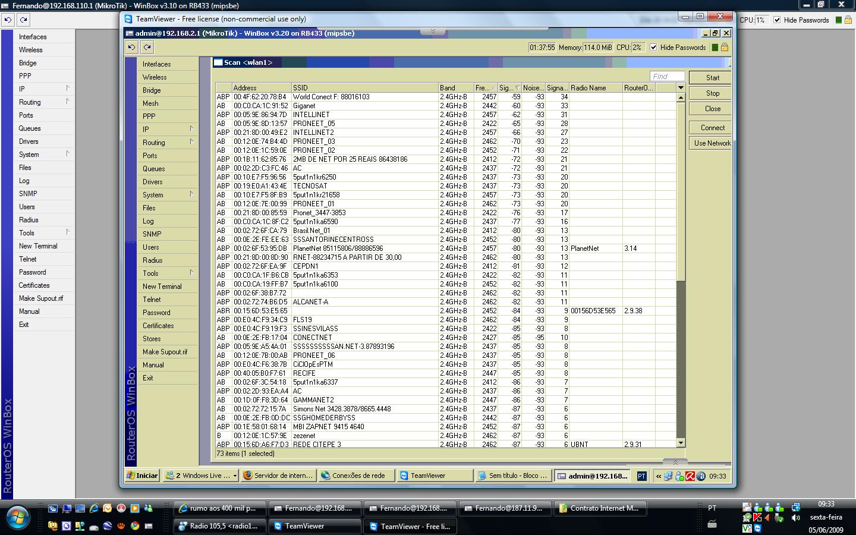Open the media player quick launch icon
Screen dimensions: 856x535
[x=135, y=508]
